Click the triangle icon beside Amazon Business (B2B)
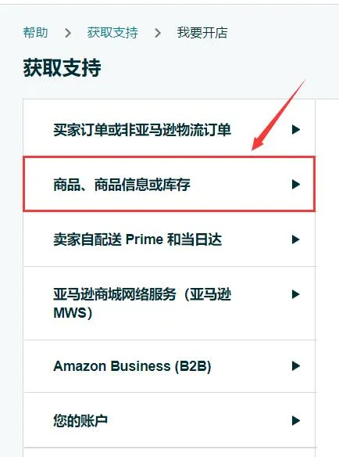 click(x=295, y=365)
